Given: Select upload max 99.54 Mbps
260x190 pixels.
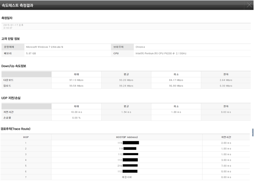Looking at the screenshot, I should [76, 86].
